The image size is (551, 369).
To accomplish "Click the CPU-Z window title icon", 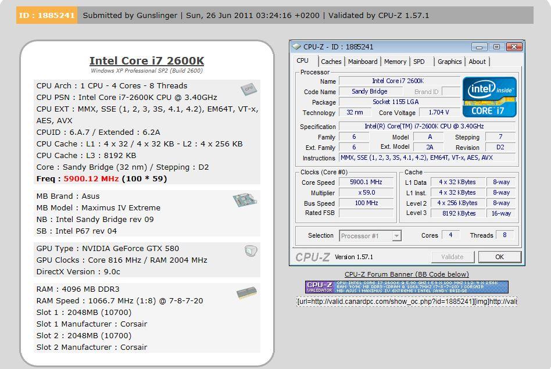I will (x=296, y=46).
